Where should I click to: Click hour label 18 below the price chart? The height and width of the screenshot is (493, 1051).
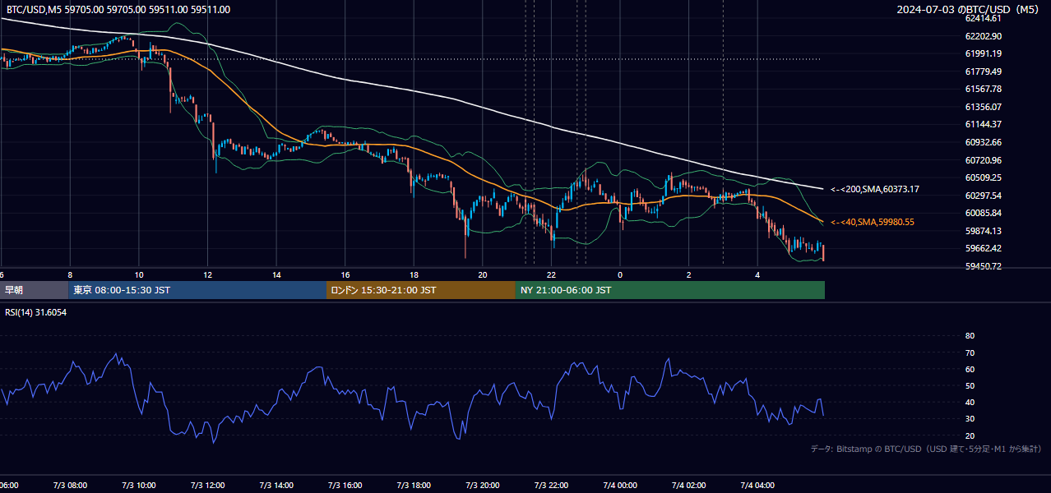click(x=414, y=274)
